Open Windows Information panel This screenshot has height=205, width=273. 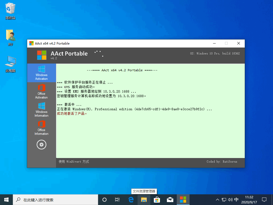[x=41, y=110]
